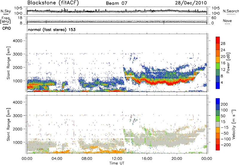Click the '16:00' time axis label

(147, 159)
